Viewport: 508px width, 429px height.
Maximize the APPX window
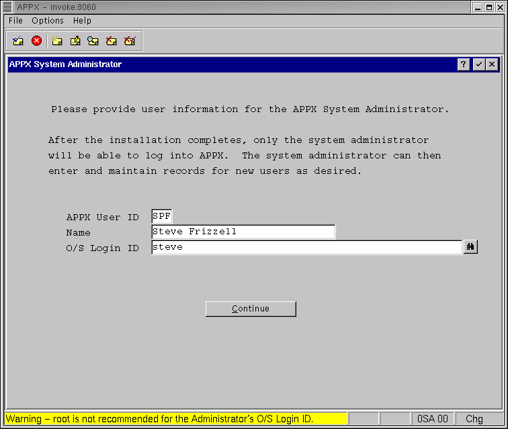[x=489, y=7]
